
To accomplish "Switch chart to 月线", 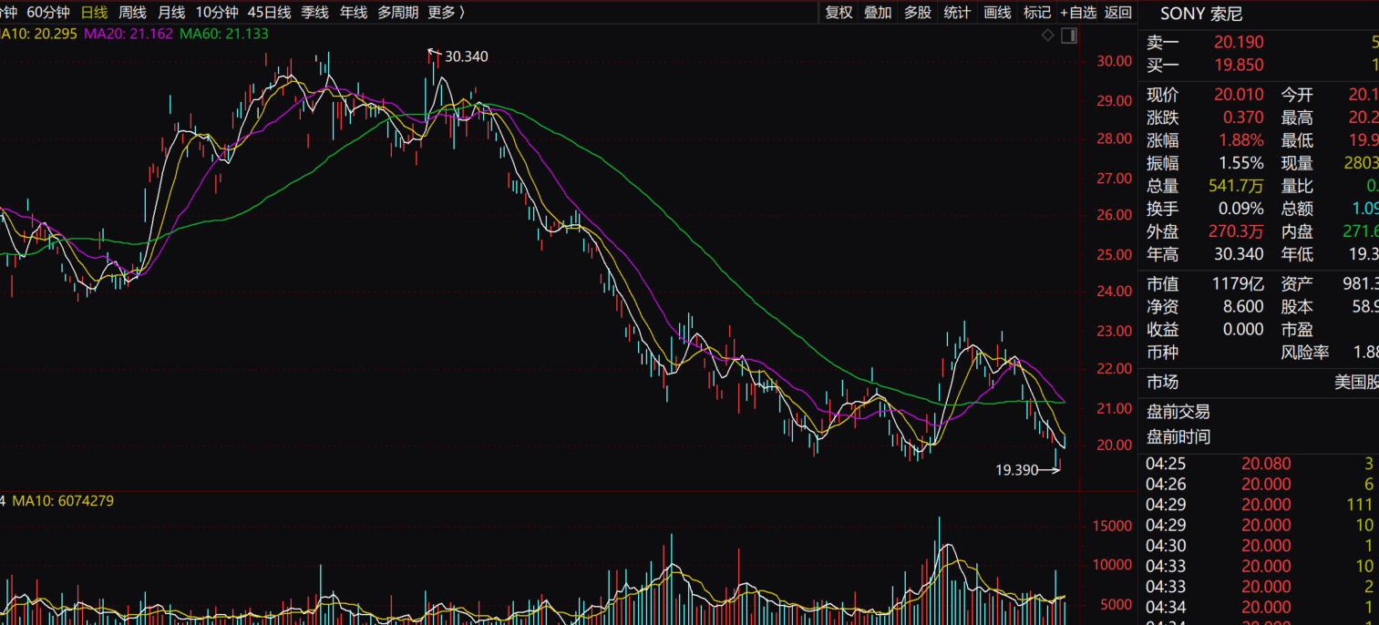I will click(x=171, y=12).
